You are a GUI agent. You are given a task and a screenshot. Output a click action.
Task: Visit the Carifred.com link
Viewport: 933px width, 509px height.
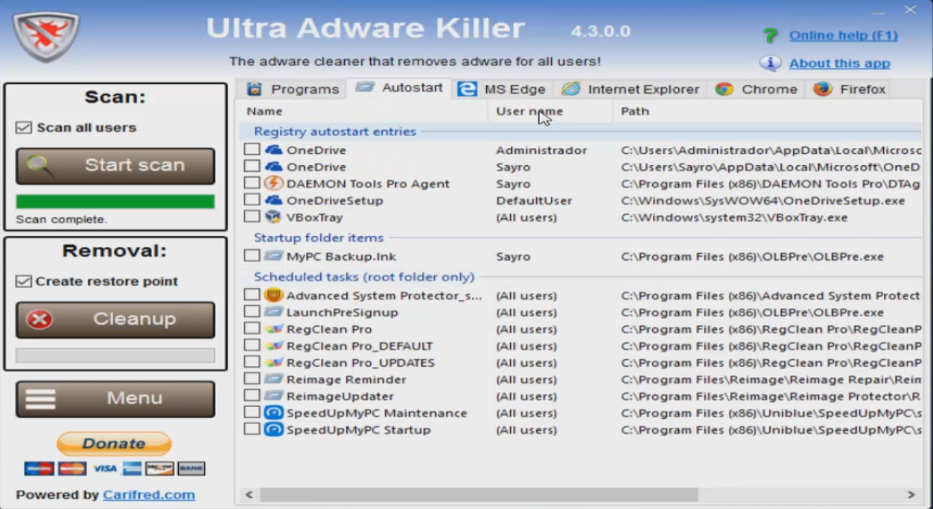[149, 495]
